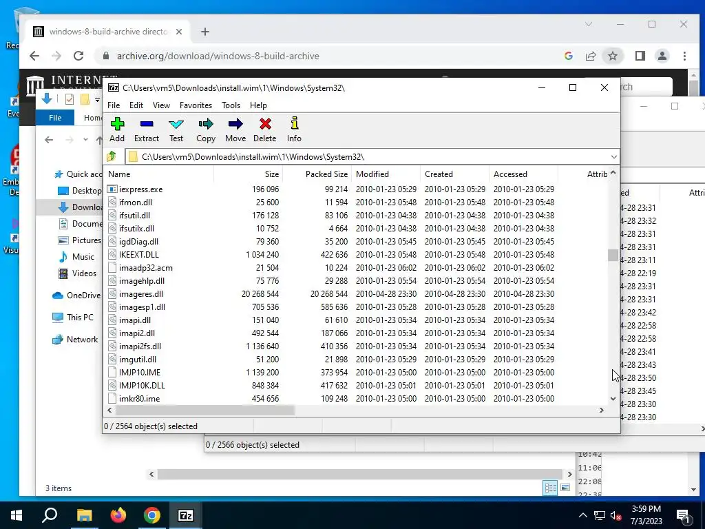
Task: Click Chrome reload page icon
Action: click(x=78, y=56)
